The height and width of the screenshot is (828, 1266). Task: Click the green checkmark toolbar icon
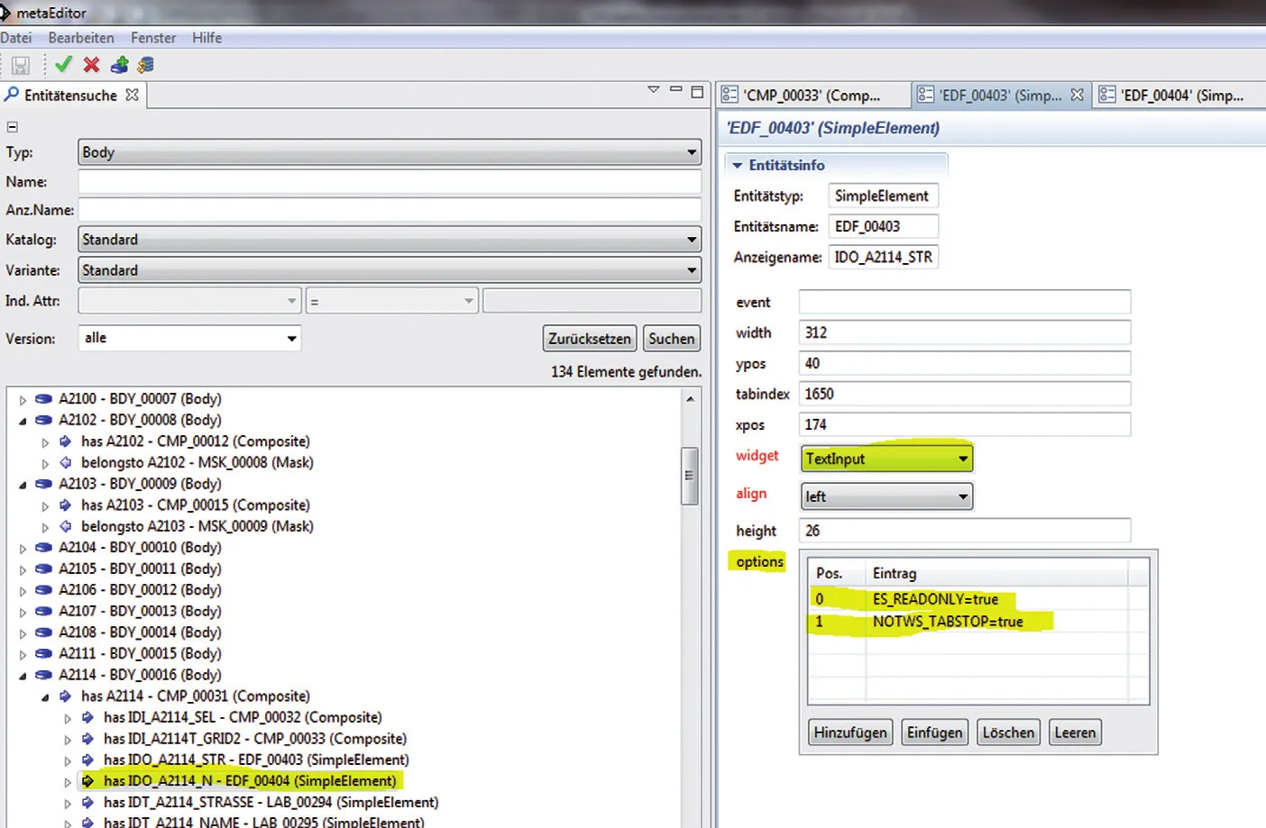click(x=63, y=64)
